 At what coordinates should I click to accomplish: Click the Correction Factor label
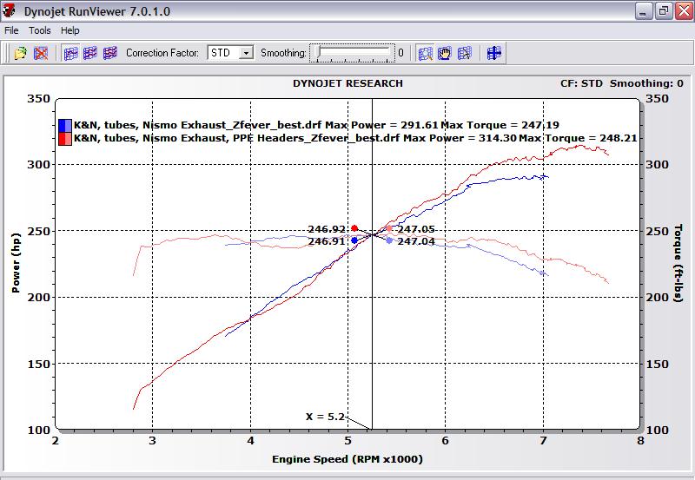coord(162,53)
